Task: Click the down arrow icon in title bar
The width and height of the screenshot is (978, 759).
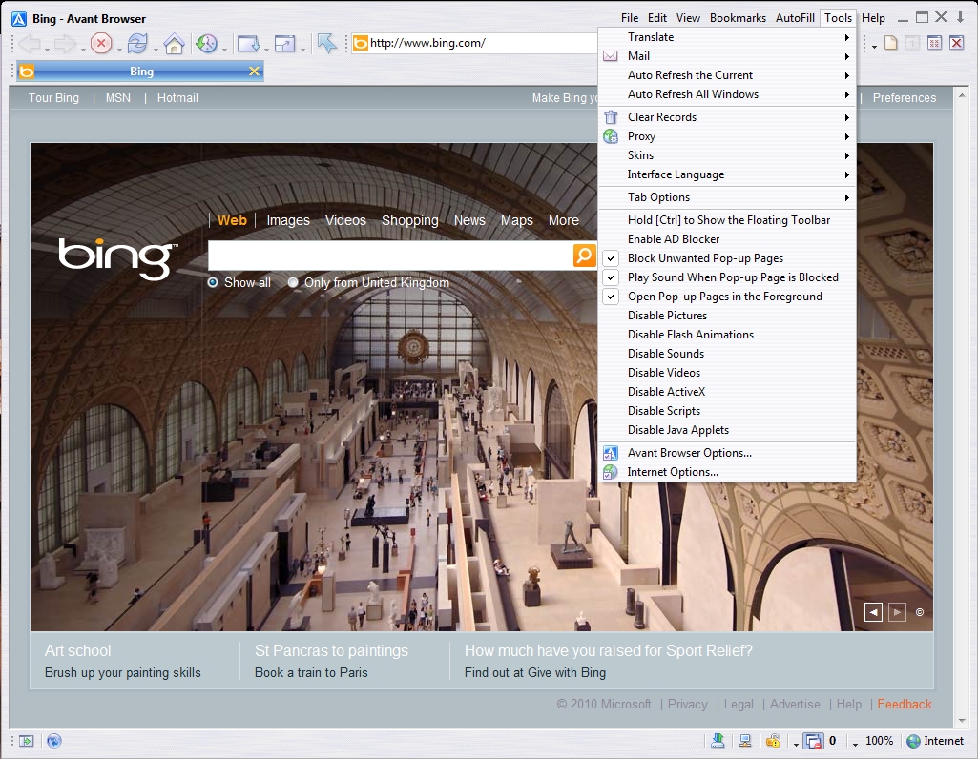Action: [961, 17]
